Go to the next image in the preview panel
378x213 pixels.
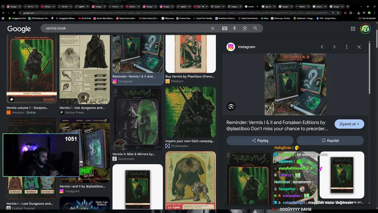pos(334,47)
